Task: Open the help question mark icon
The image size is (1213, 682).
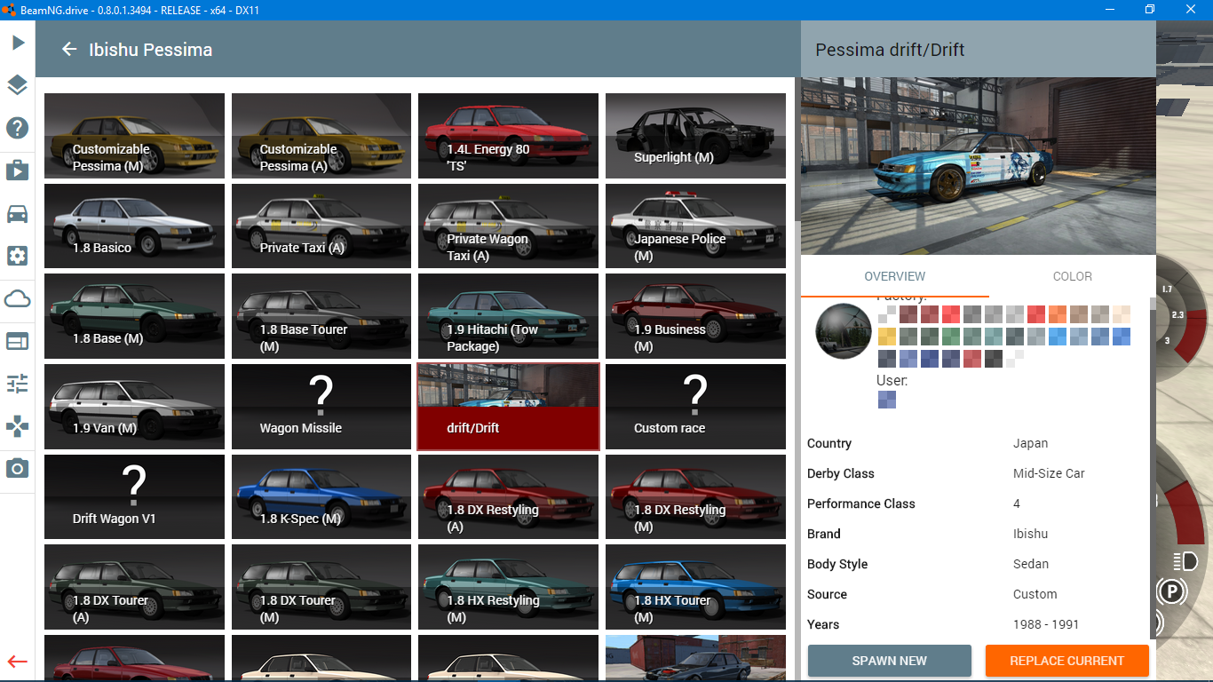Action: (18, 128)
